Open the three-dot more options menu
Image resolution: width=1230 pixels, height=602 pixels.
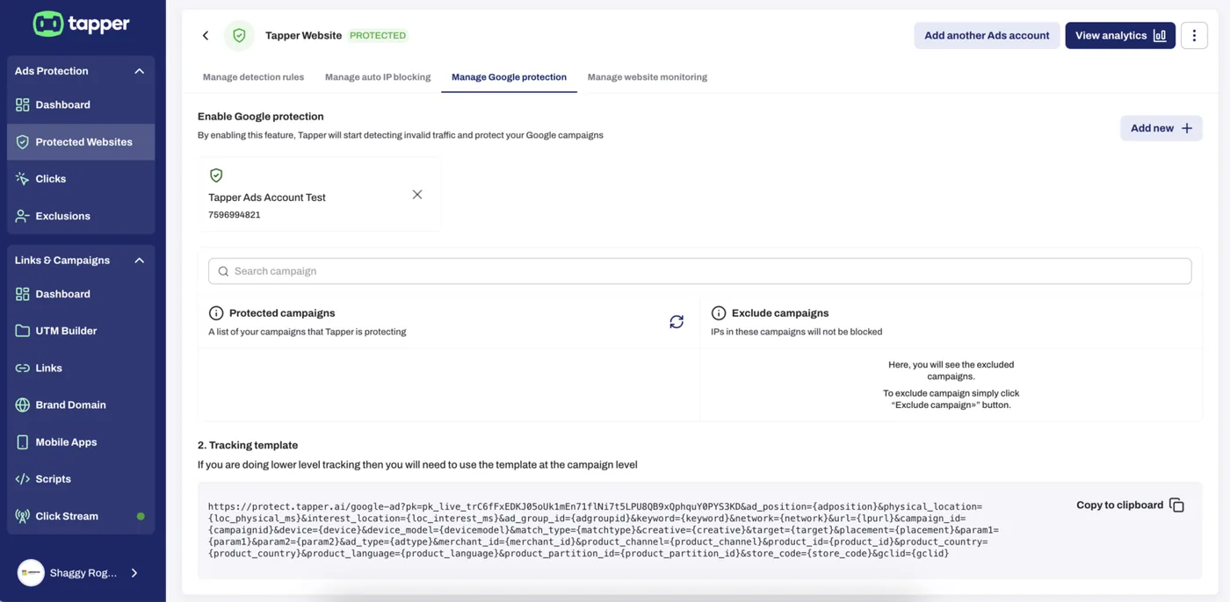[x=1194, y=36]
